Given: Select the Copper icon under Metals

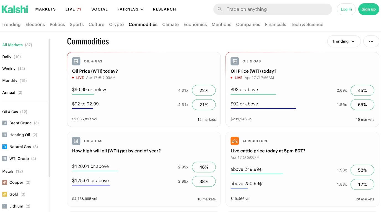Looking at the screenshot, I should point(5,182).
